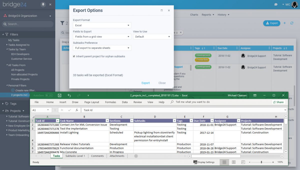Click Close link in Export Options dialog
300x170 pixels.
tap(162, 83)
